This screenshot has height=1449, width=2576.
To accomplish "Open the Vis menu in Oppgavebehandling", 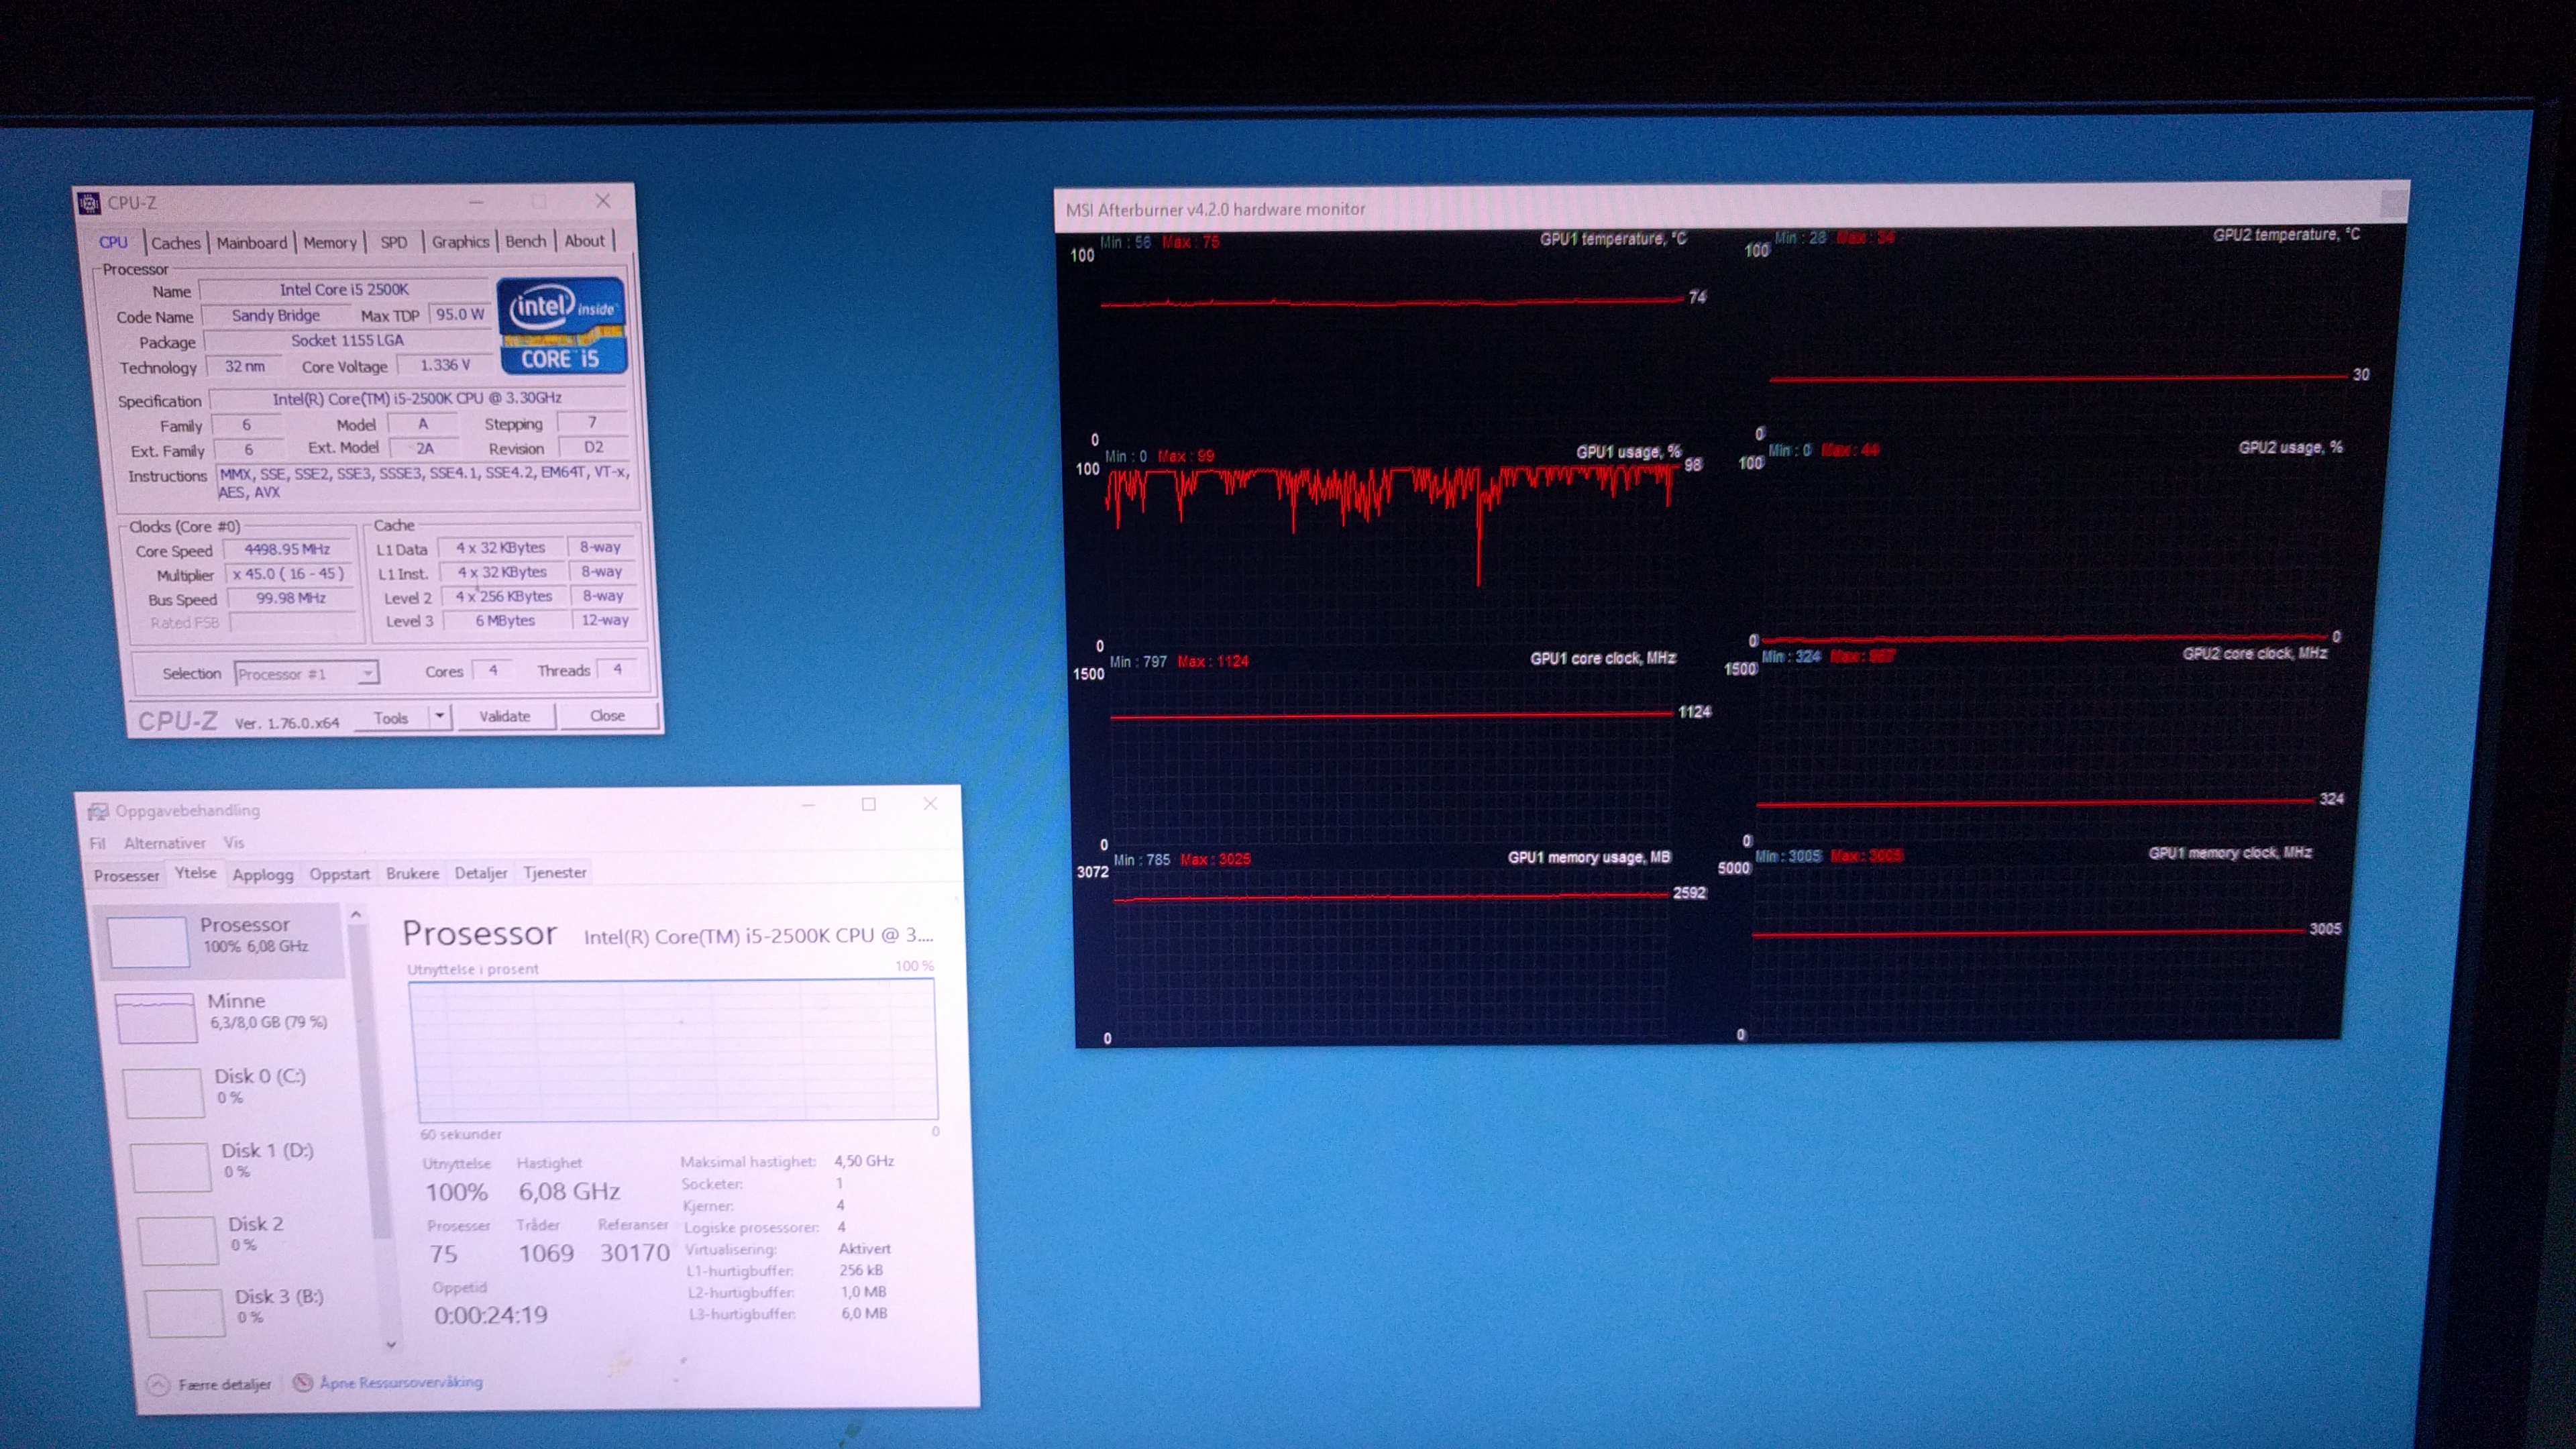I will point(234,843).
